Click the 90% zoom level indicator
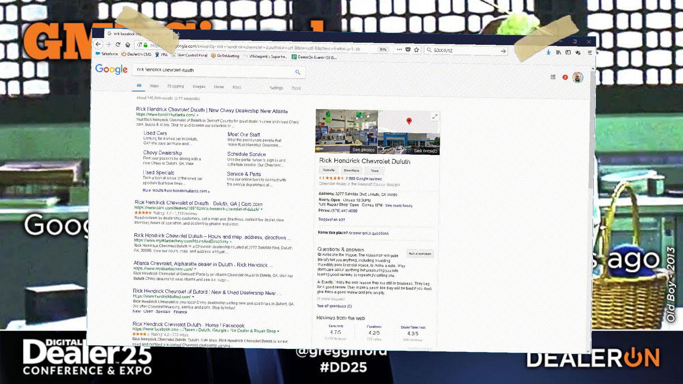Viewport: 683px width, 384px height. [x=383, y=49]
